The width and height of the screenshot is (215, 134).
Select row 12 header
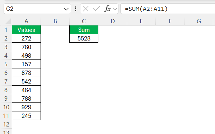click(6, 124)
